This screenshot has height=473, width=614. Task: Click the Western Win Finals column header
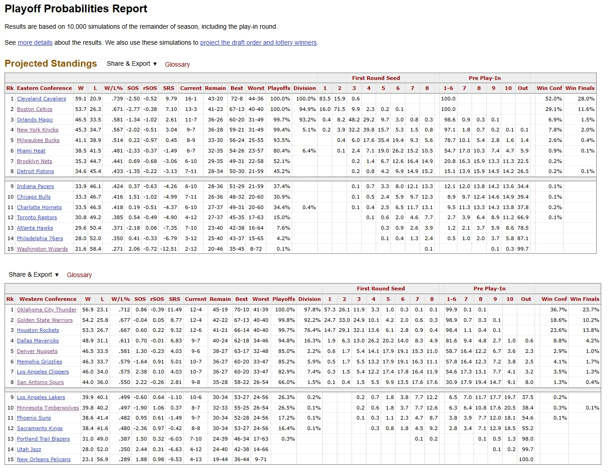tap(584, 299)
